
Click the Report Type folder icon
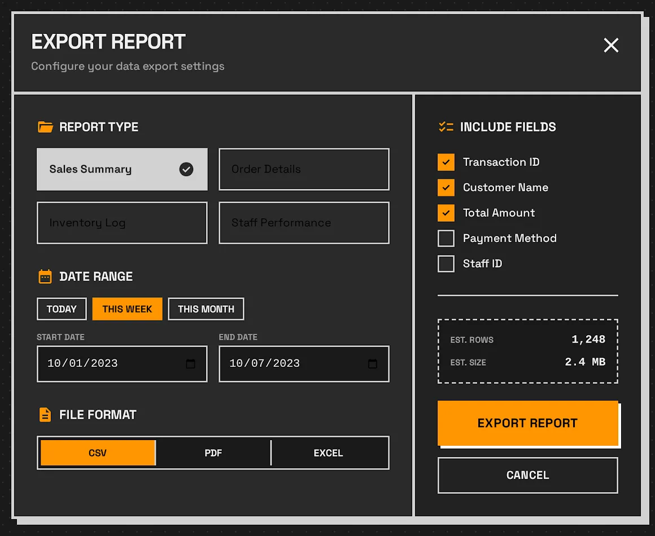click(x=45, y=127)
